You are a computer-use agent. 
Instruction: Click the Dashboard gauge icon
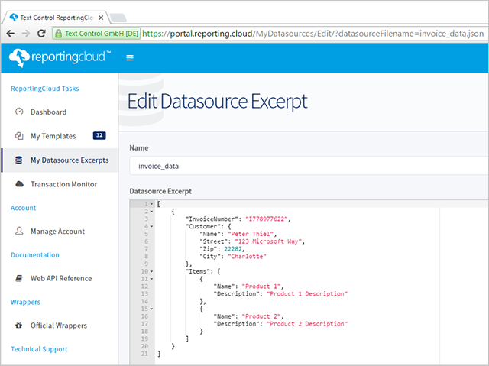click(x=19, y=112)
